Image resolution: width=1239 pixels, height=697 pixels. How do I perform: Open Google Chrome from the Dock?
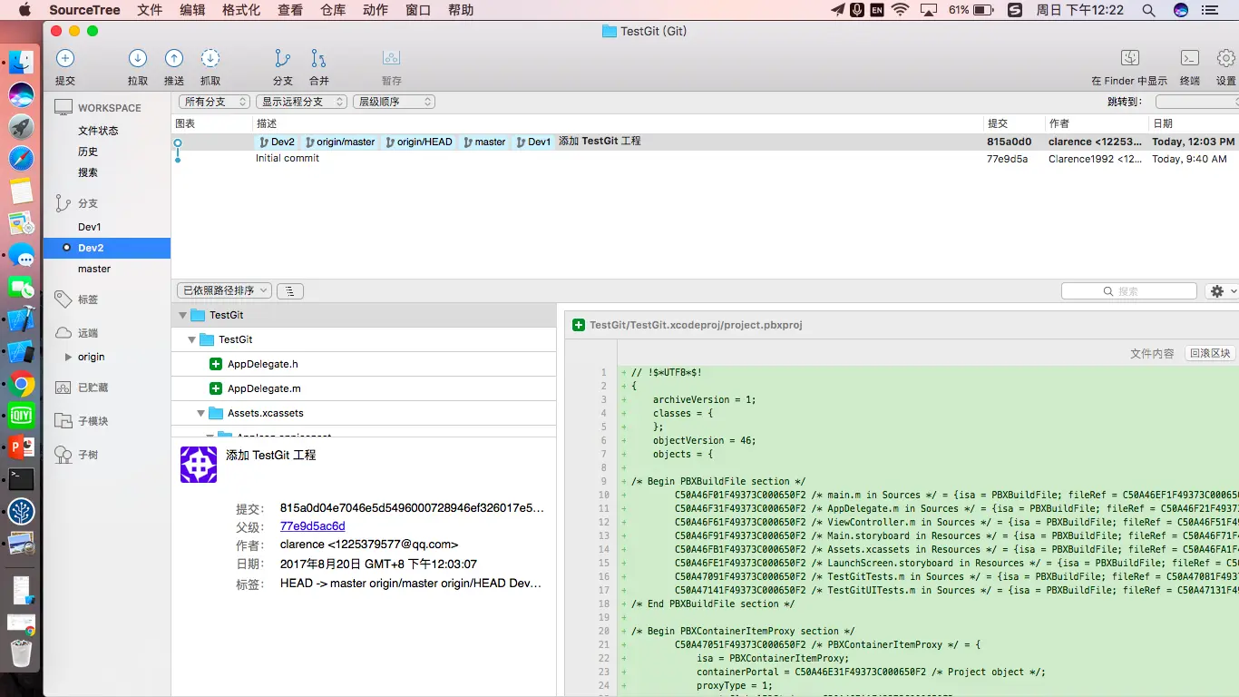click(x=22, y=384)
